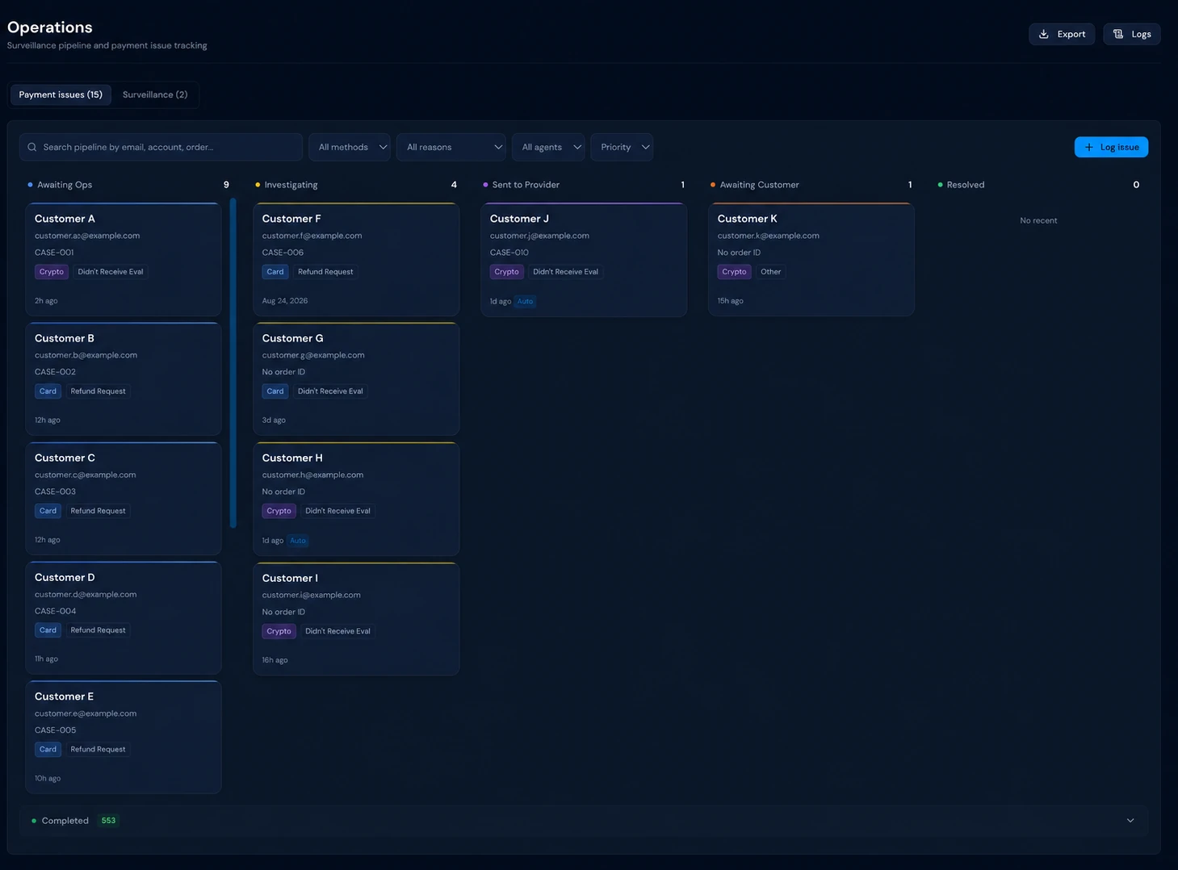1178x870 pixels.
Task: Open the Customer K card
Action: point(811,259)
